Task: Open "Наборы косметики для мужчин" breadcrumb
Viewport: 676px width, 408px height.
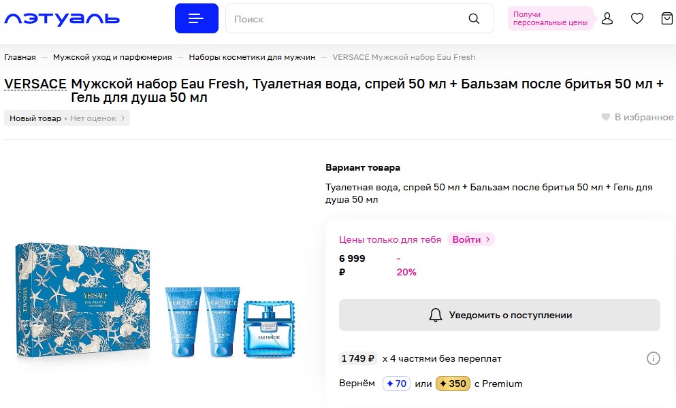Action: click(252, 57)
